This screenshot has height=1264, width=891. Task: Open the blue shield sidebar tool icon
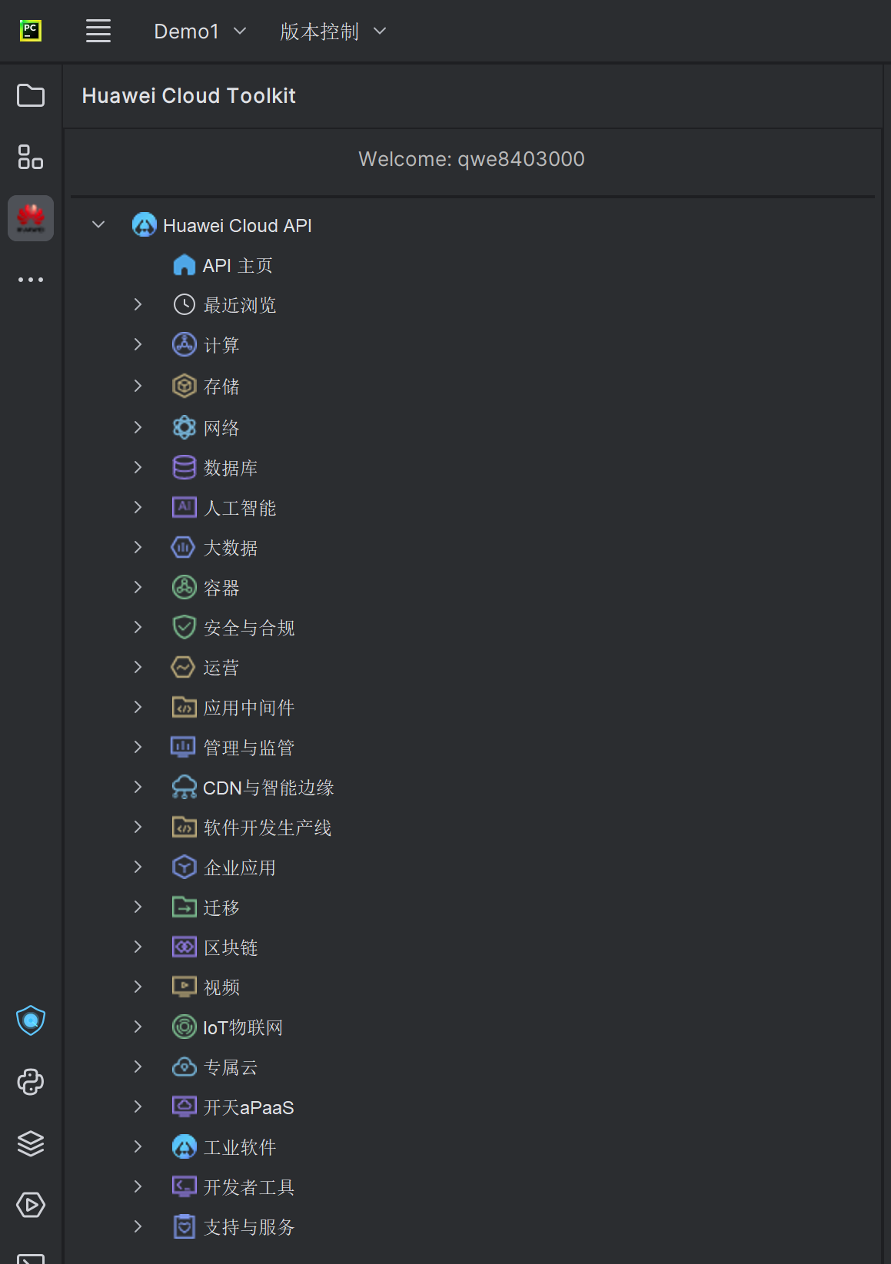[31, 1020]
